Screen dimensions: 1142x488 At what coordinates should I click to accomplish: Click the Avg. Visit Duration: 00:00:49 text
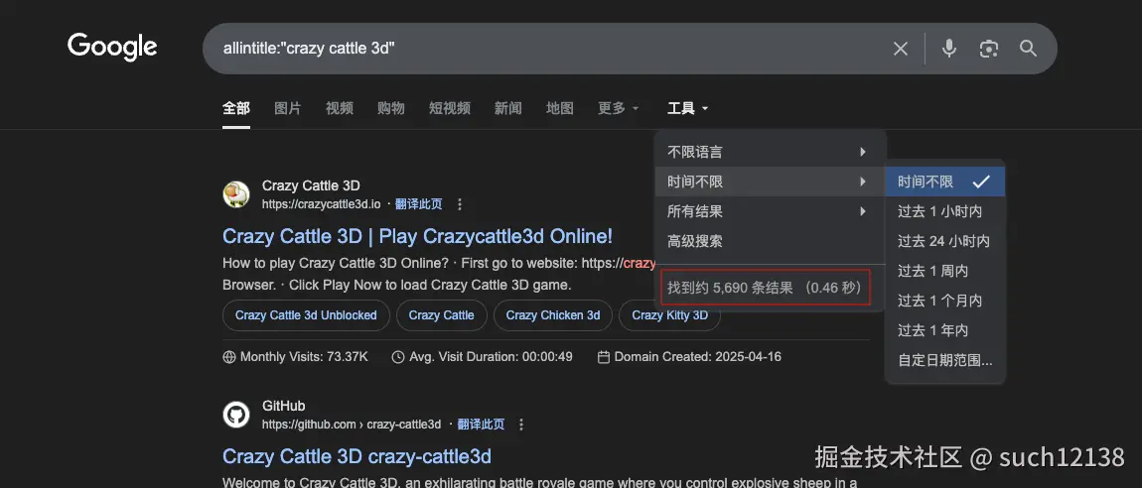pyautogui.click(x=491, y=357)
